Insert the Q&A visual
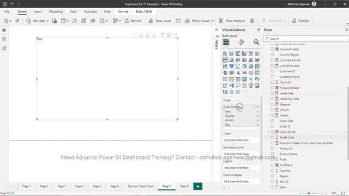 click(x=238, y=85)
